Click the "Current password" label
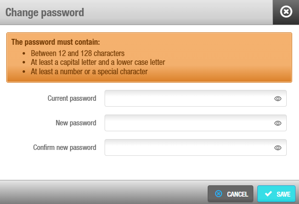 click(x=72, y=99)
